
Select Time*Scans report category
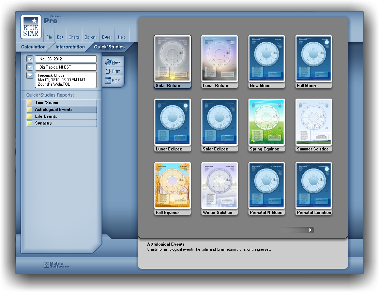(x=62, y=103)
